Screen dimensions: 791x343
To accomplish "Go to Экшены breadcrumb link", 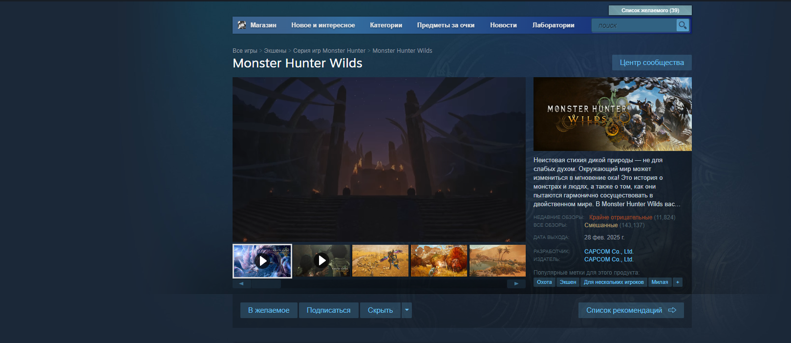I will point(275,51).
